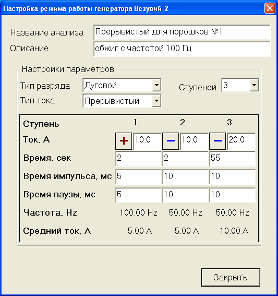This screenshot has height=296, width=278.
Task: Click the column header number 3
Action: click(x=229, y=122)
